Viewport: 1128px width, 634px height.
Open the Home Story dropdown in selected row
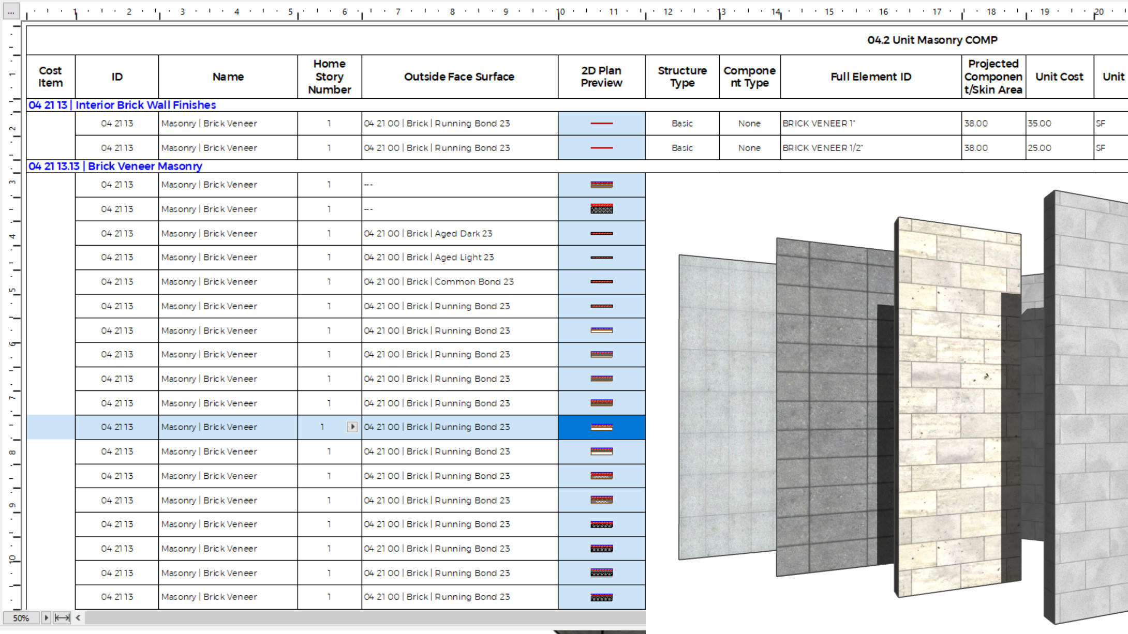(352, 427)
